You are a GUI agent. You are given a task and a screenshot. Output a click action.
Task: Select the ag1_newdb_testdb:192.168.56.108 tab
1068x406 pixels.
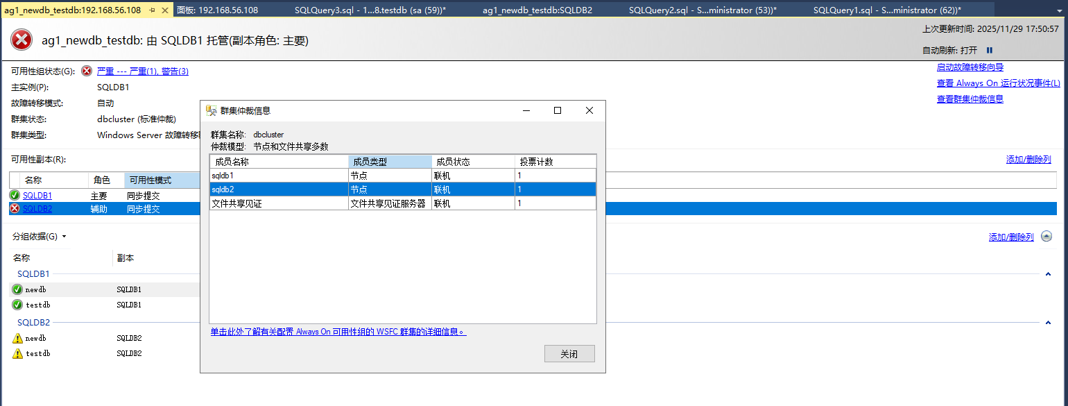point(73,10)
